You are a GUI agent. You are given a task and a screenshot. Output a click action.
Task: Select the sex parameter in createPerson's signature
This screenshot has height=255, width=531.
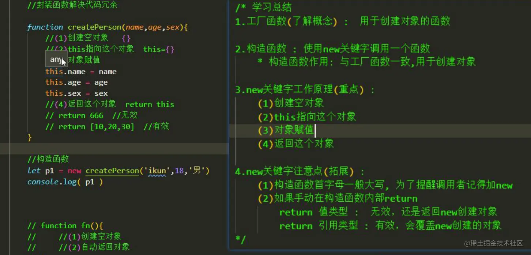pyautogui.click(x=173, y=27)
